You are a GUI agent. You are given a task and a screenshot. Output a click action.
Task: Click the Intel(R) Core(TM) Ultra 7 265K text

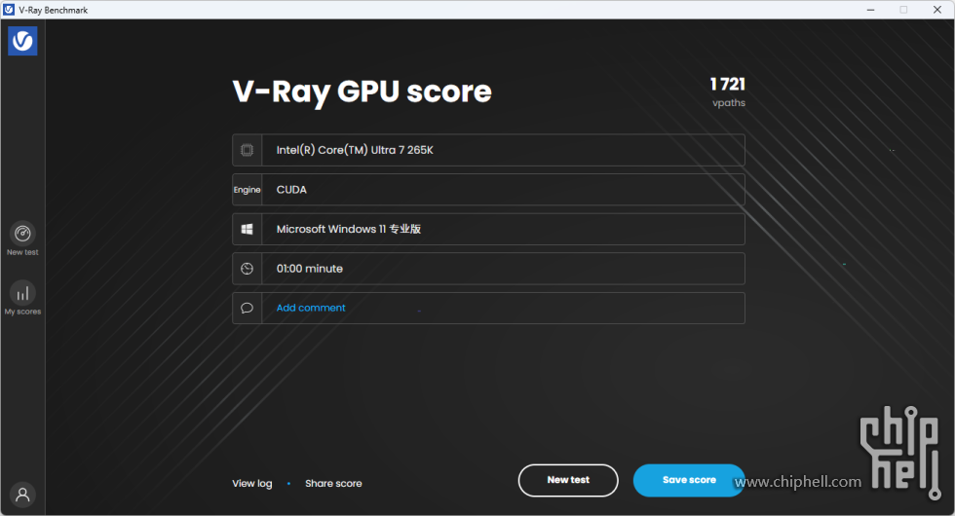point(355,150)
